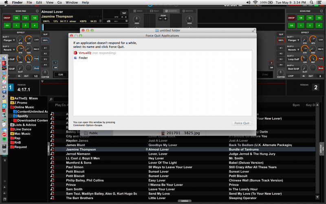Click left deck hot cue #1 button
The image size is (326, 204).
point(45,48)
